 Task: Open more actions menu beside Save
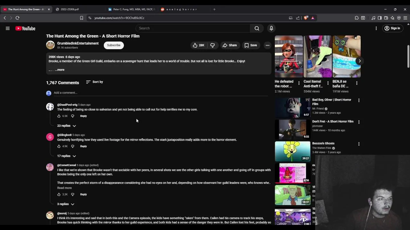[x=267, y=45]
